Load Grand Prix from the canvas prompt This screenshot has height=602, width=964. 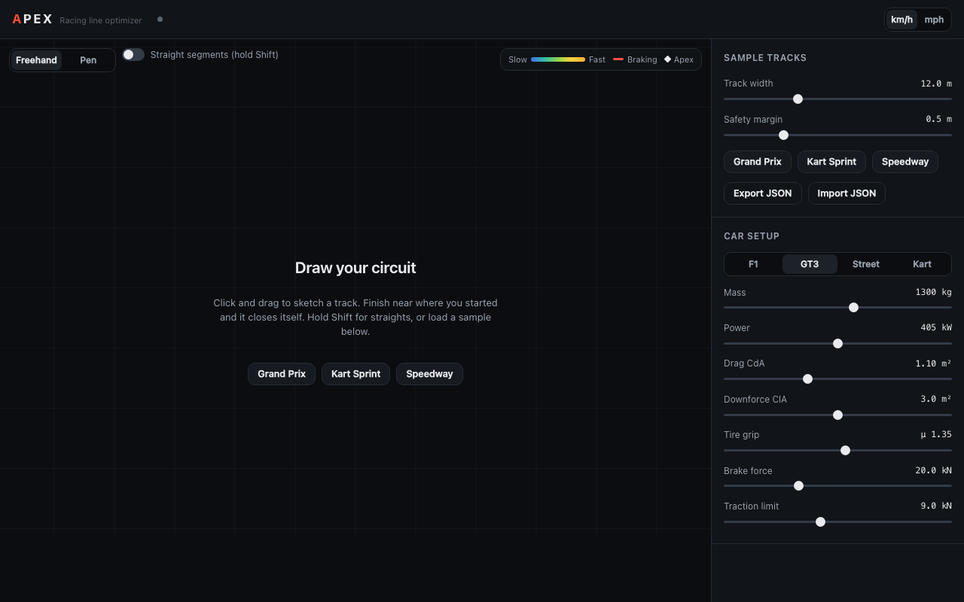282,374
